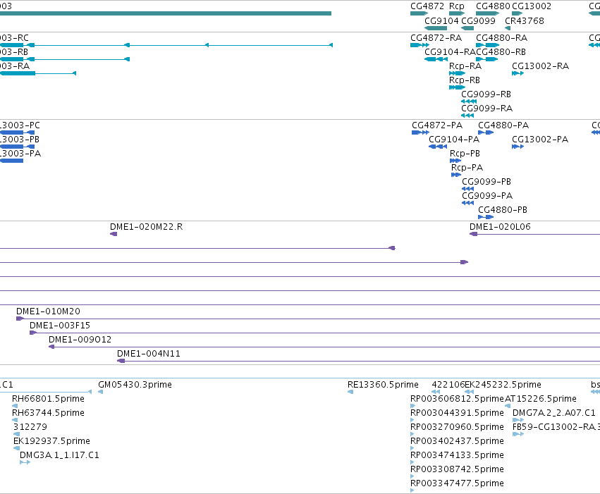Select transcript Rcp-RB
The width and height of the screenshot is (600, 494).
click(465, 80)
